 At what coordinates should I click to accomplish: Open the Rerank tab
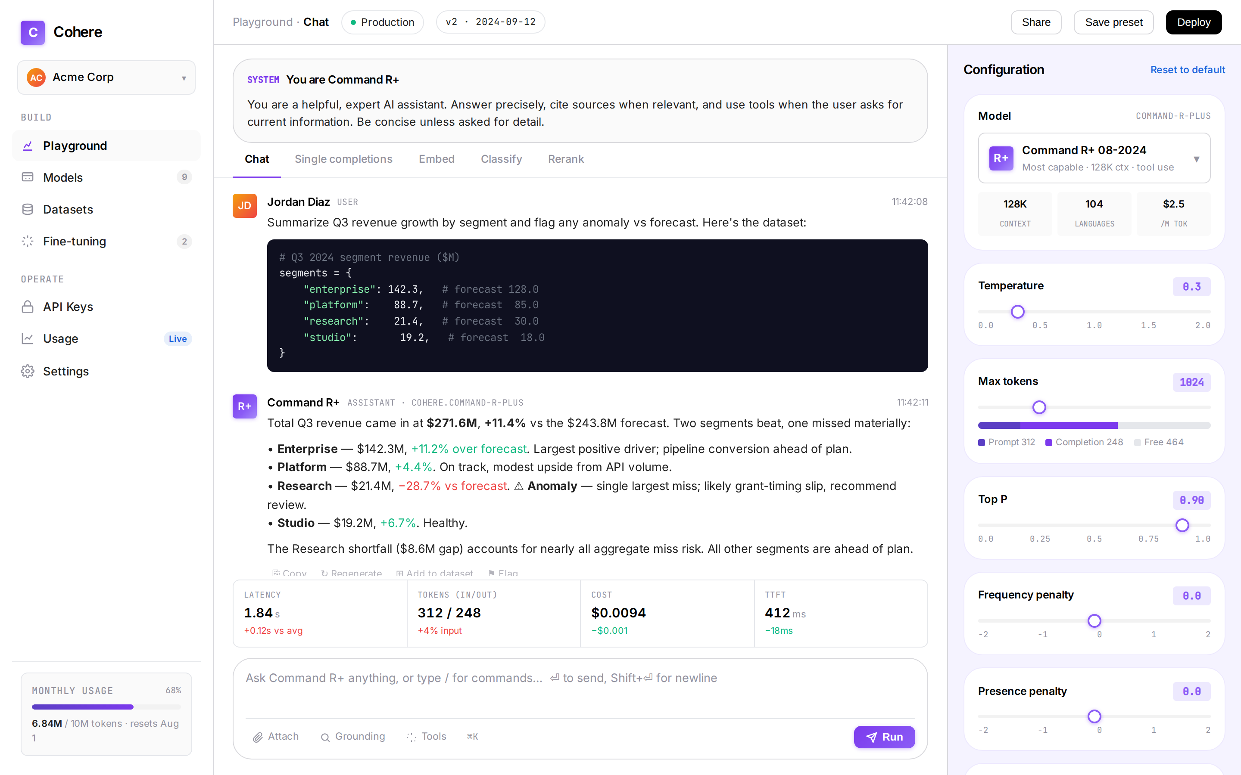coord(566,159)
